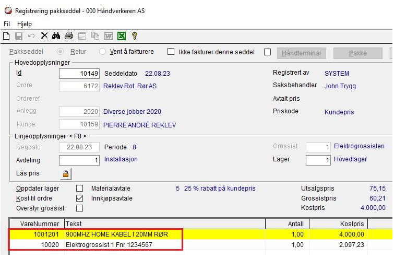Viewport: 394px width, 259px height.
Task: Click the Lager number field
Action: (318, 160)
